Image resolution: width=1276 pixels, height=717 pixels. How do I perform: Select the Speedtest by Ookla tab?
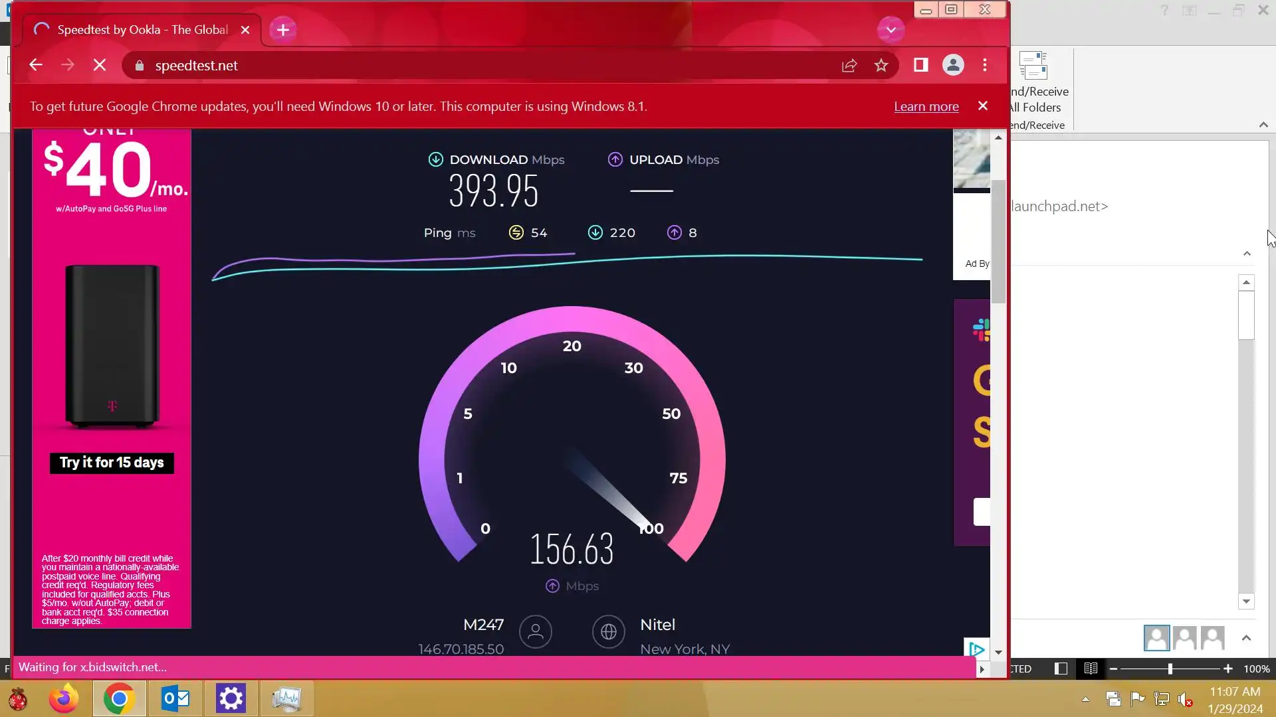[142, 30]
